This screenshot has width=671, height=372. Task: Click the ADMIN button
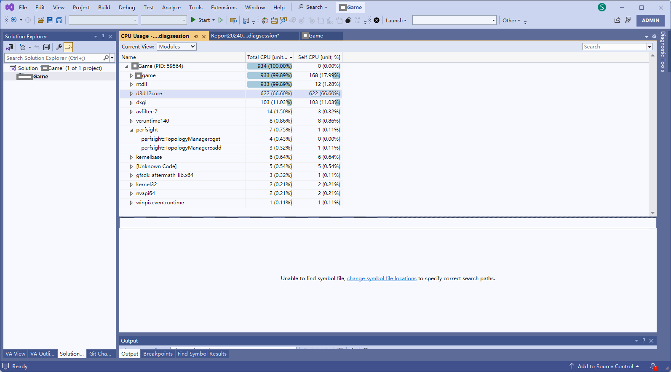click(x=650, y=20)
